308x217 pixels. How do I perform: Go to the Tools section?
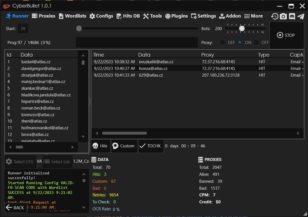click(152, 16)
